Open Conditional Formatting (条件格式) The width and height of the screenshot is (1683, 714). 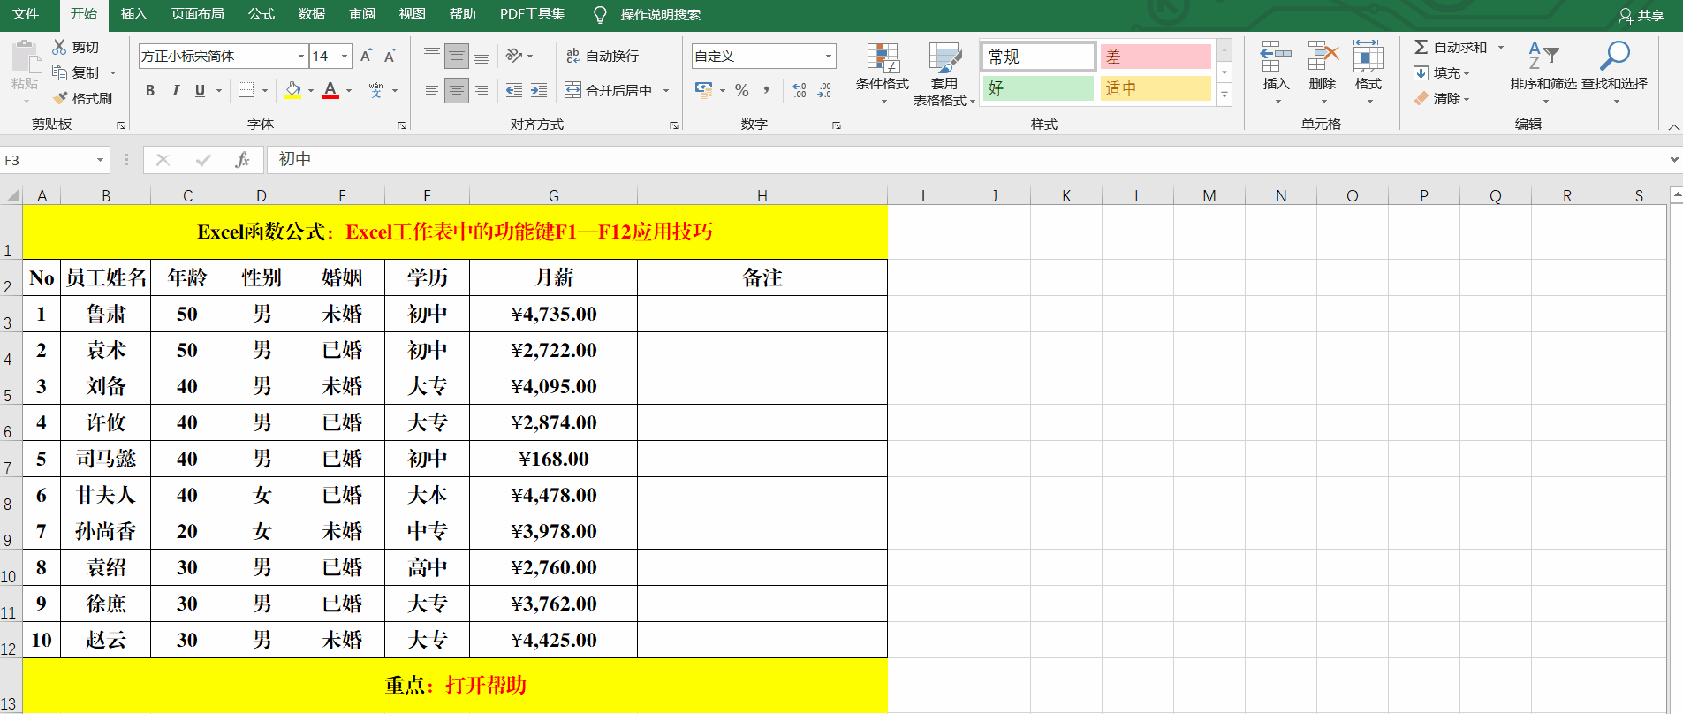pyautogui.click(x=883, y=72)
